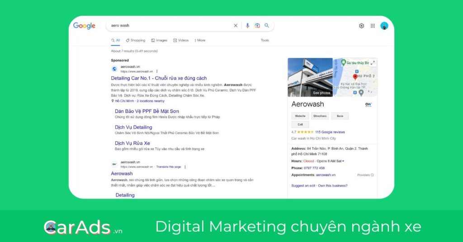Click the Aerowash logo in the knowledge panel
463x242 pixels.
369,104
